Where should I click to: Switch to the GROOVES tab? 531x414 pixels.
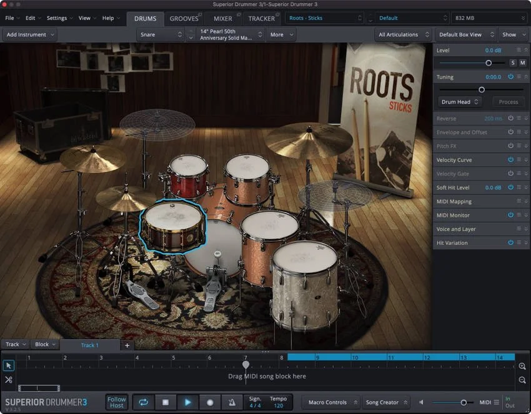185,18
